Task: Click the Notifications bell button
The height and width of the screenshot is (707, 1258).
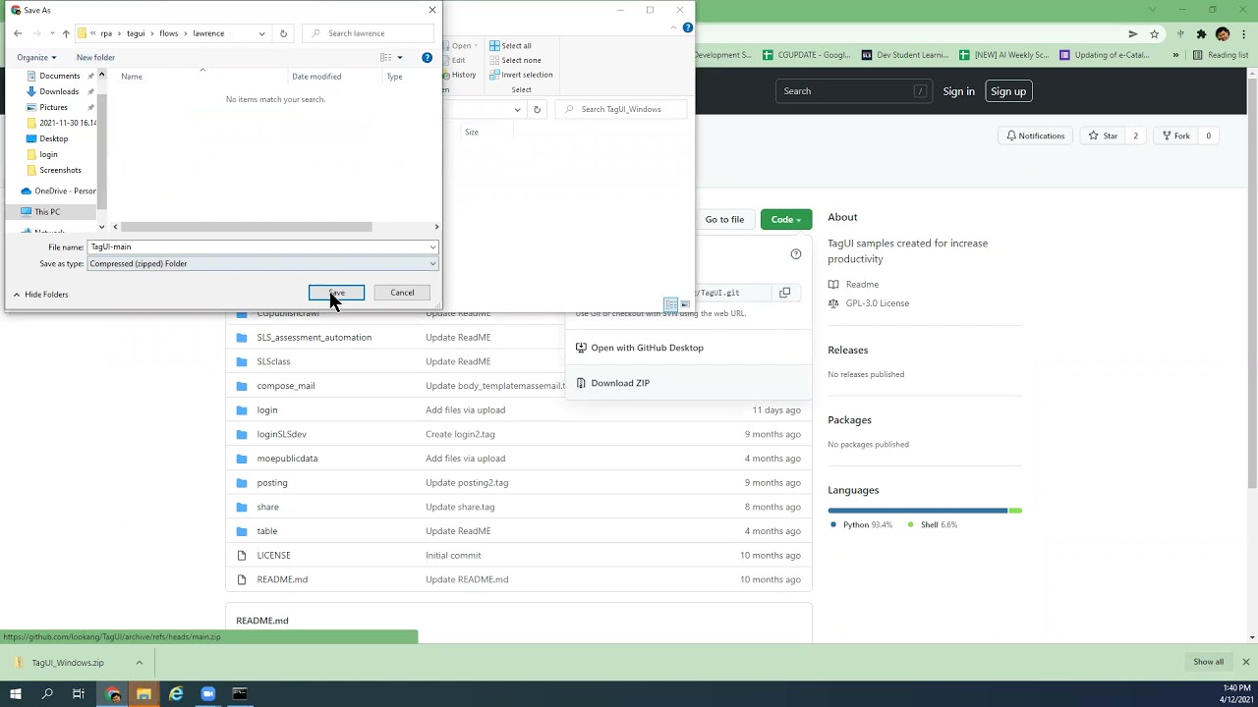Action: pos(1036,136)
